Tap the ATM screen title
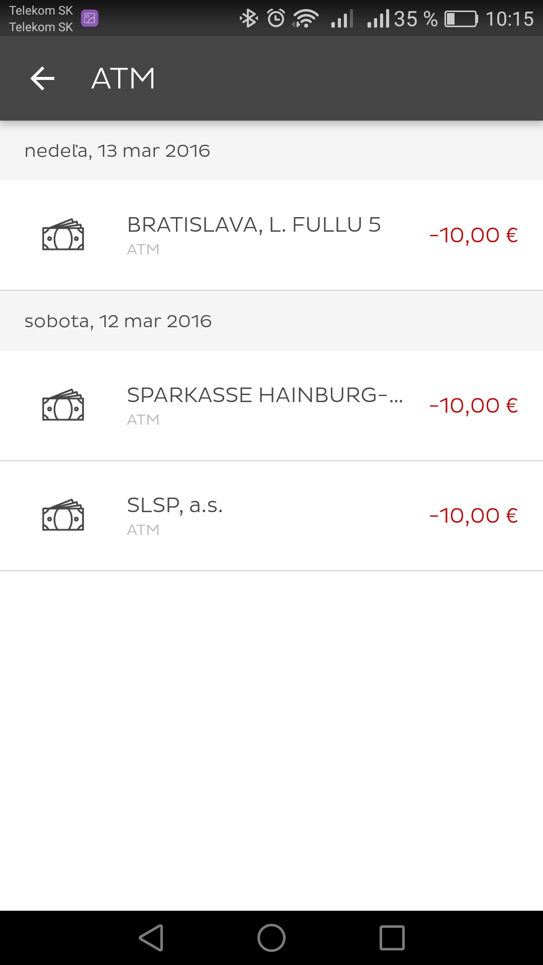543x965 pixels. (x=123, y=78)
